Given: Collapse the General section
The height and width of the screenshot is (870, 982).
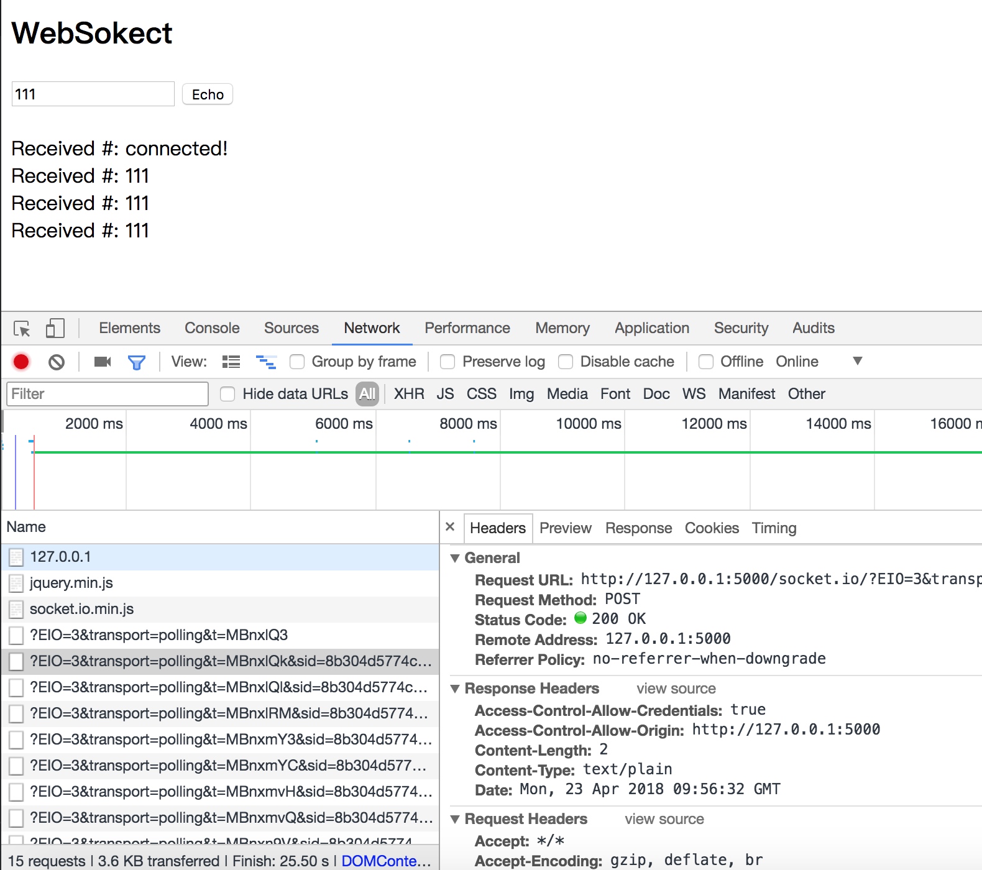Looking at the screenshot, I should tap(456, 558).
